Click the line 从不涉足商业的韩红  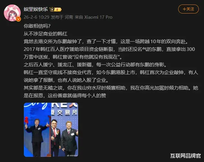pos(46,34)
